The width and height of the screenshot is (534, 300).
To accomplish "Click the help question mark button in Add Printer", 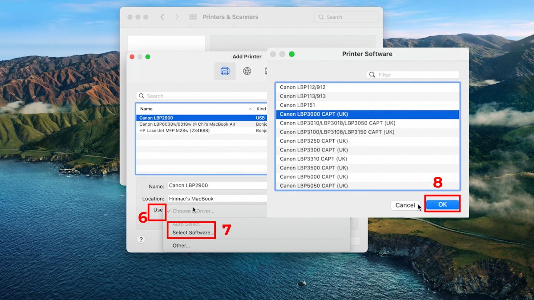I will click(141, 240).
